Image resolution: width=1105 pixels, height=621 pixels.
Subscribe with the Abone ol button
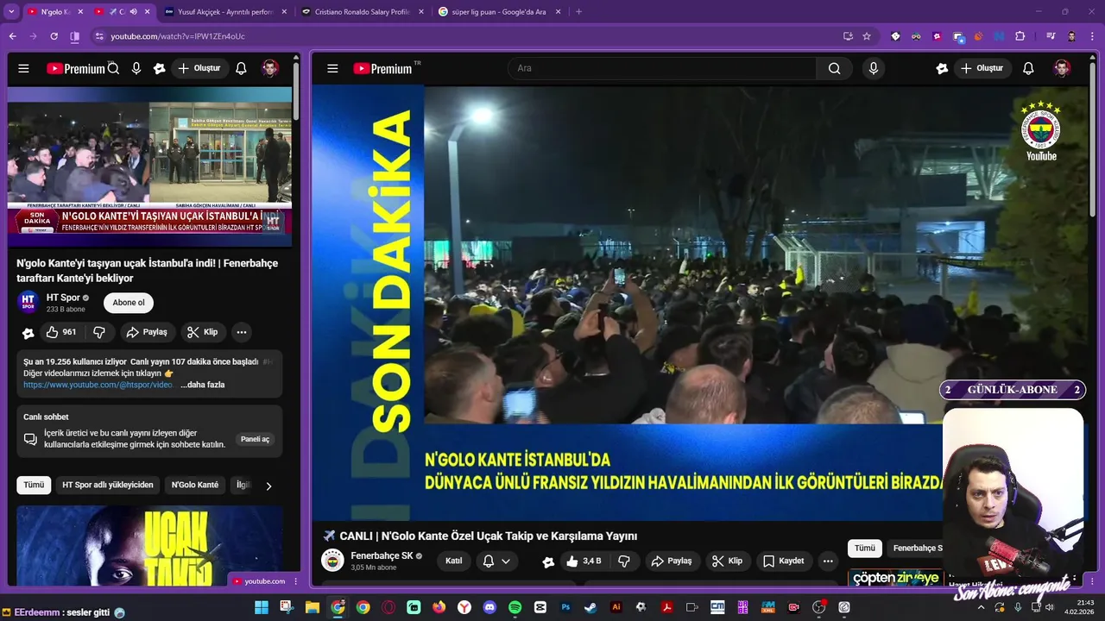click(129, 303)
